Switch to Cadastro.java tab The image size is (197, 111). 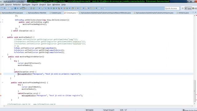[55, 13]
